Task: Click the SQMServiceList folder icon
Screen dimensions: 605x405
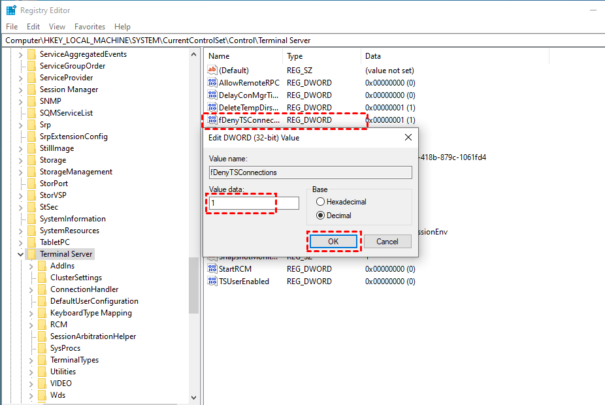Action: click(x=32, y=113)
